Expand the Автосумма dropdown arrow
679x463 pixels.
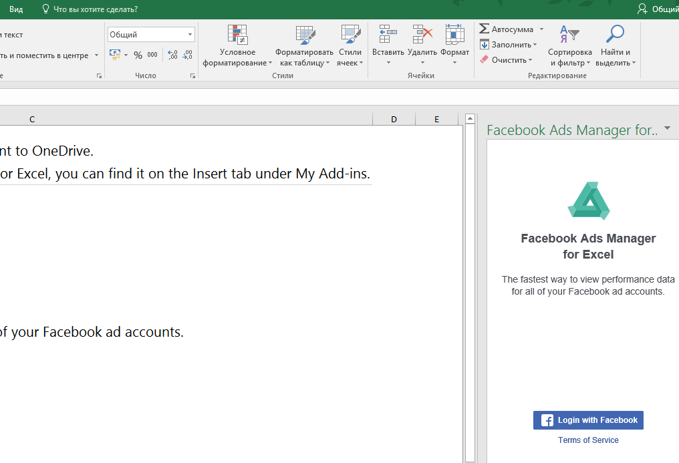541,29
